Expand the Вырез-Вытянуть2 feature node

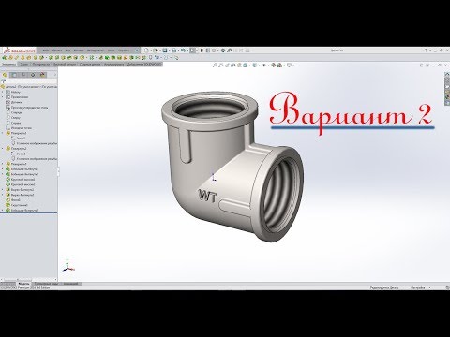click(3, 195)
